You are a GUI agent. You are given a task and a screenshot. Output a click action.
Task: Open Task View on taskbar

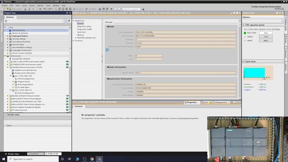click(x=70, y=159)
